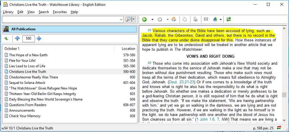Toggle sync icon in the status bar
289x132 pixels.
(x=279, y=128)
